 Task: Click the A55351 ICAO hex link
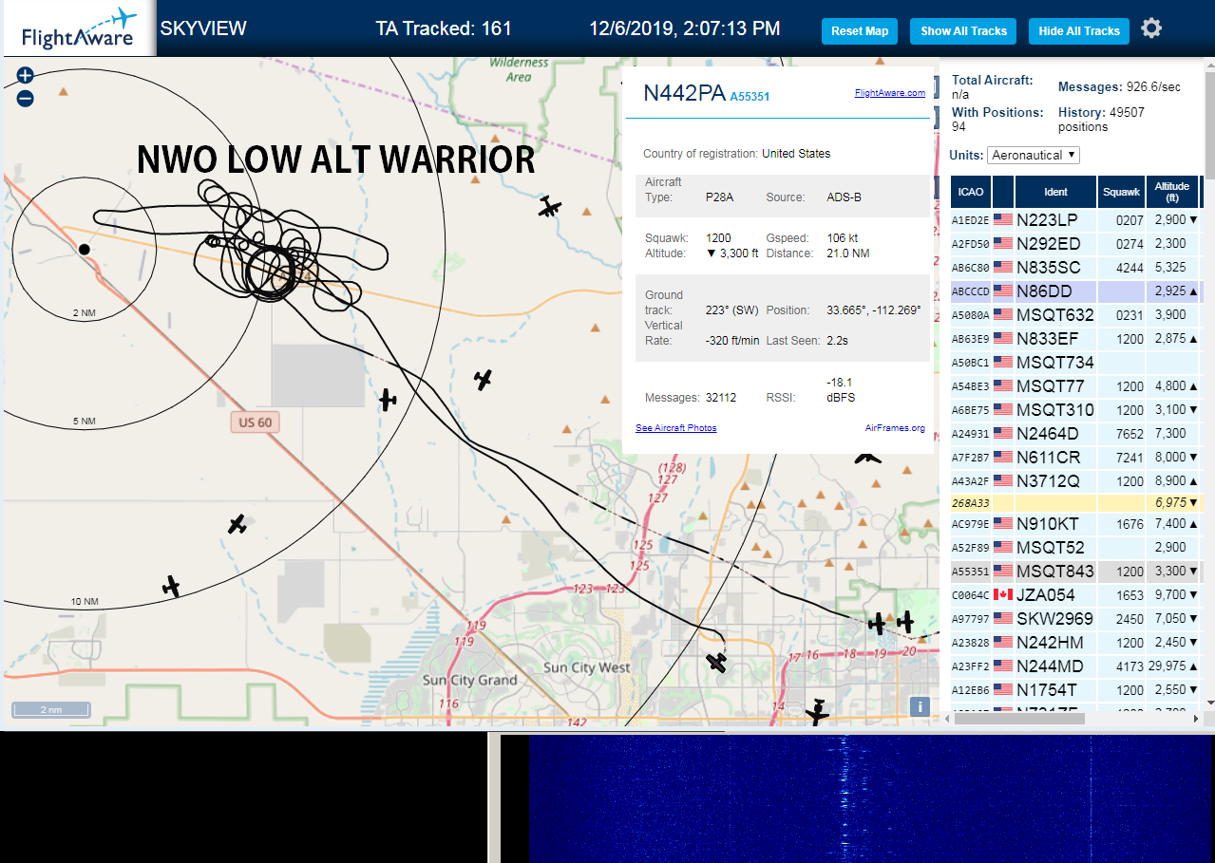(x=750, y=96)
